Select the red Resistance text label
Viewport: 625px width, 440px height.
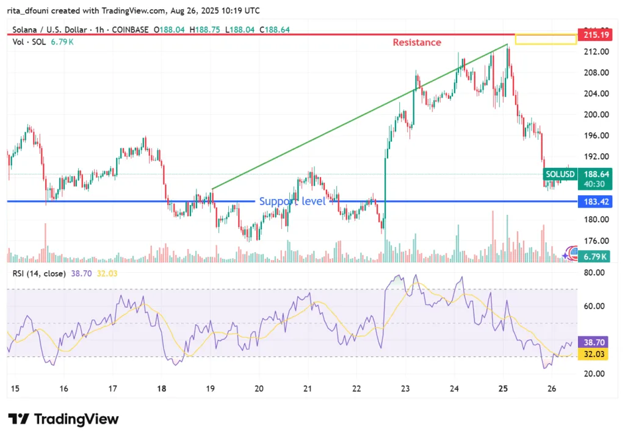[x=417, y=42]
